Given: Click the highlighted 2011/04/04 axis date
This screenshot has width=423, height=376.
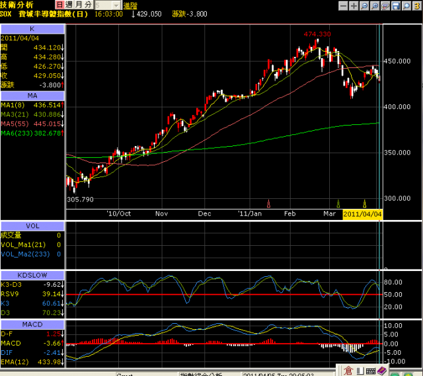Looking at the screenshot, I should click(362, 215).
